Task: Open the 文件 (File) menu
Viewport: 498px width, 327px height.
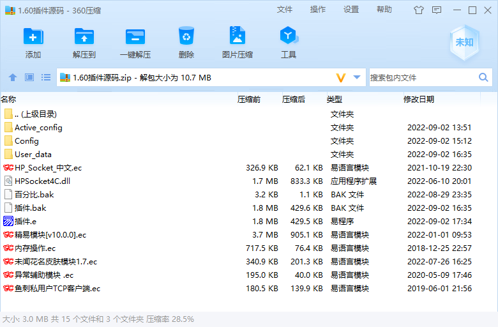Action: point(285,10)
